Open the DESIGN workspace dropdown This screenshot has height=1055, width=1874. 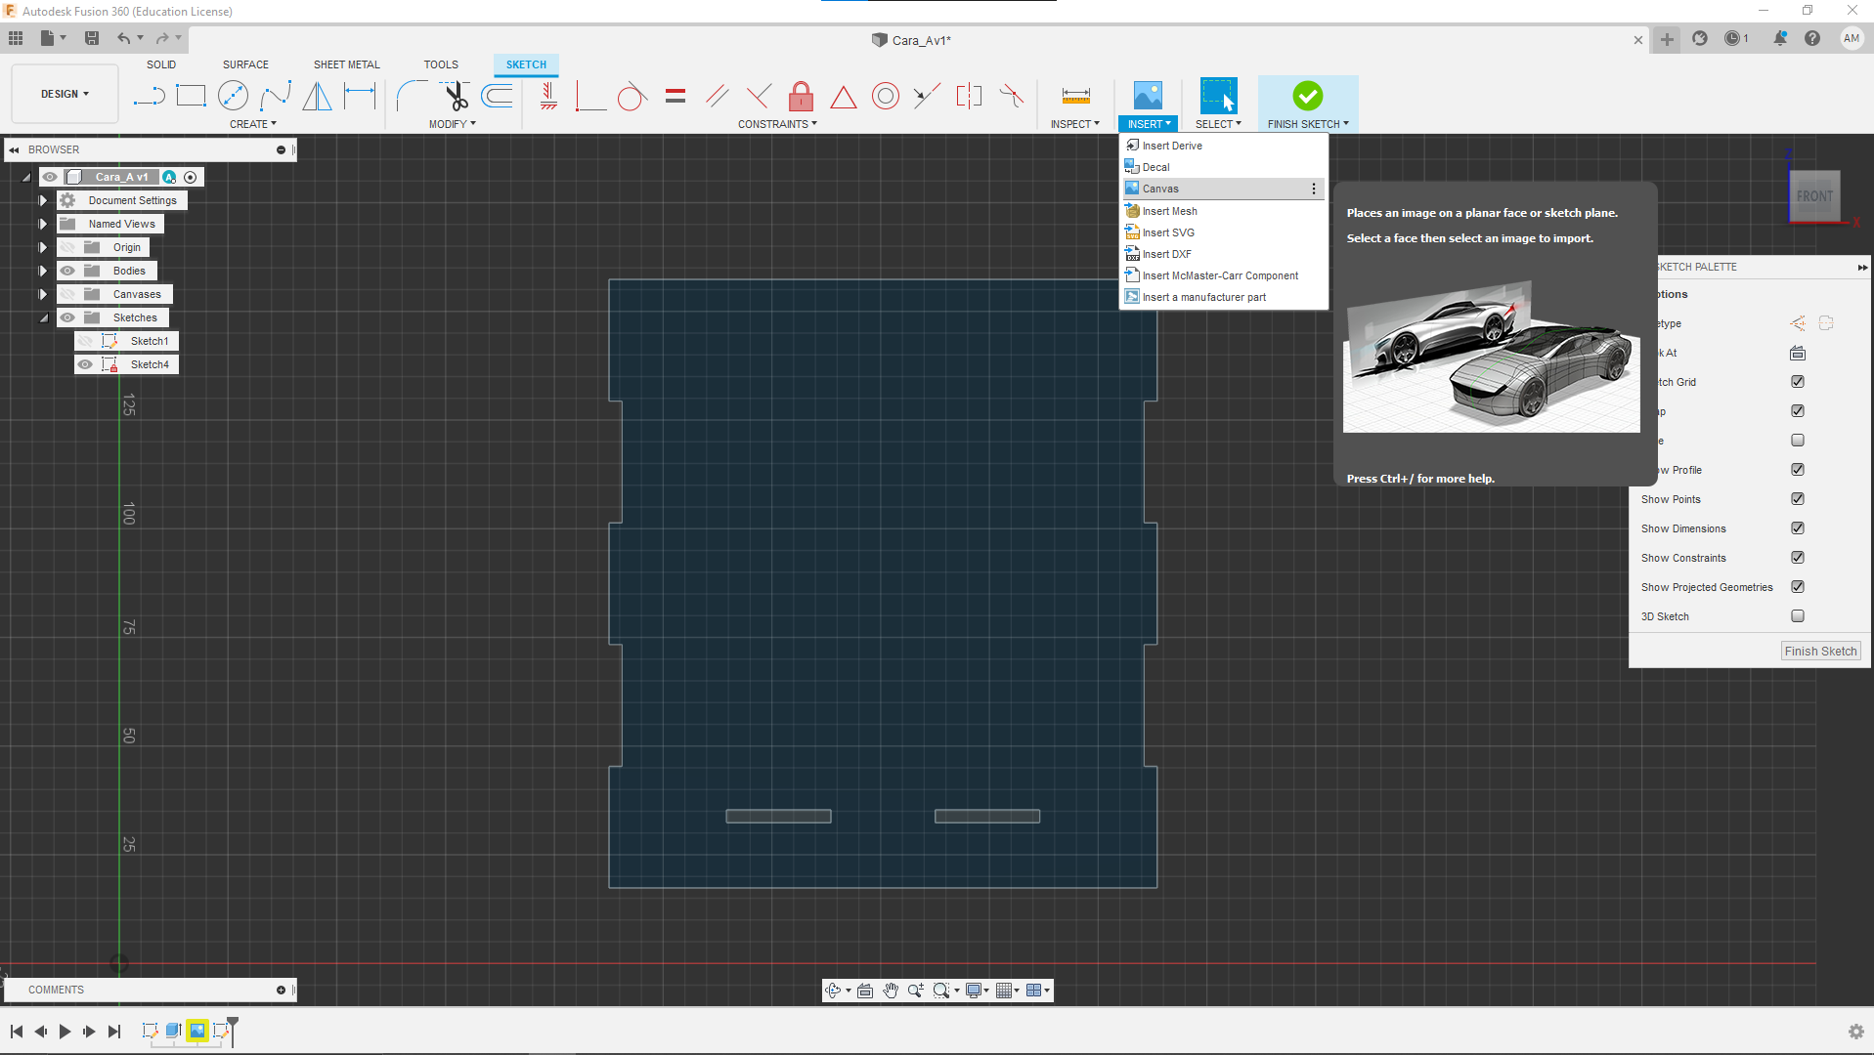(x=65, y=94)
